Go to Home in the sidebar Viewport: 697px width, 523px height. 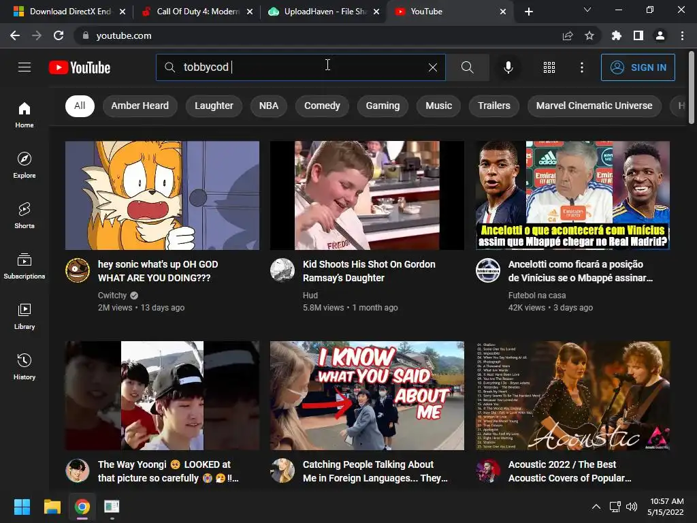(x=25, y=115)
